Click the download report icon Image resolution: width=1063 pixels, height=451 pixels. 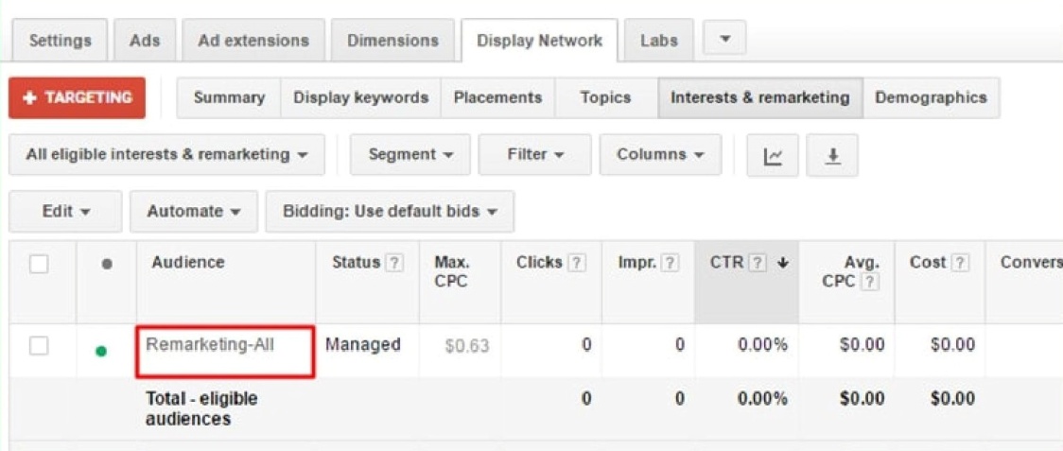(831, 155)
